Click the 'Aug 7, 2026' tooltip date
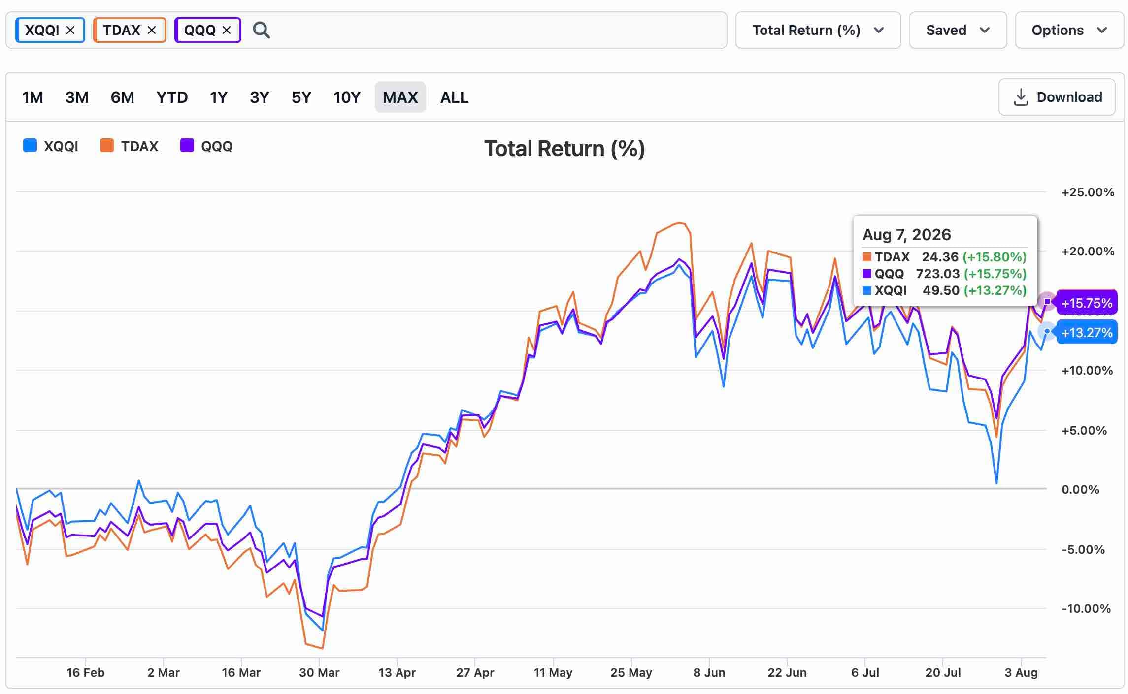This screenshot has height=694, width=1128. [907, 235]
